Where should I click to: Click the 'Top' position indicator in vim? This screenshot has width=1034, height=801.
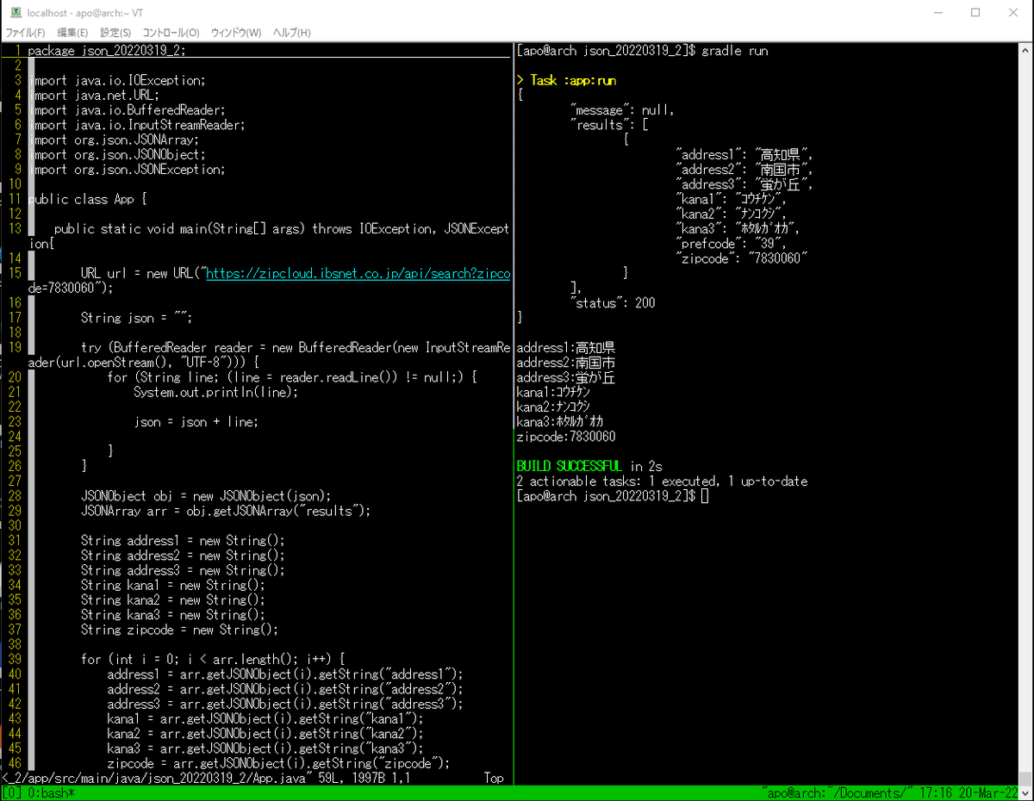(x=494, y=778)
